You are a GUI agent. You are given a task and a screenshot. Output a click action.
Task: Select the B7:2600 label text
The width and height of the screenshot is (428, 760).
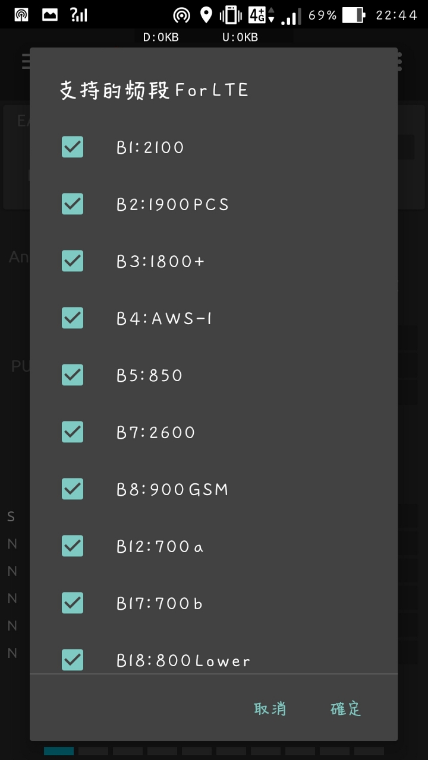click(156, 432)
